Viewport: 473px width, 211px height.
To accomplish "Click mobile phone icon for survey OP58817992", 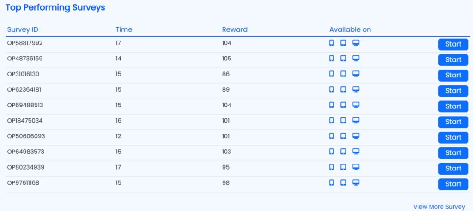I will pyautogui.click(x=331, y=43).
